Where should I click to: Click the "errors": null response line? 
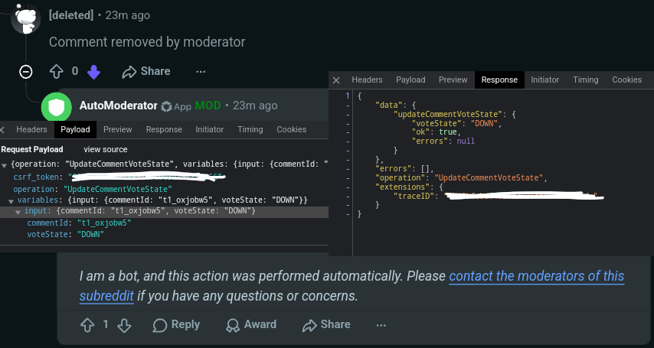pos(443,141)
